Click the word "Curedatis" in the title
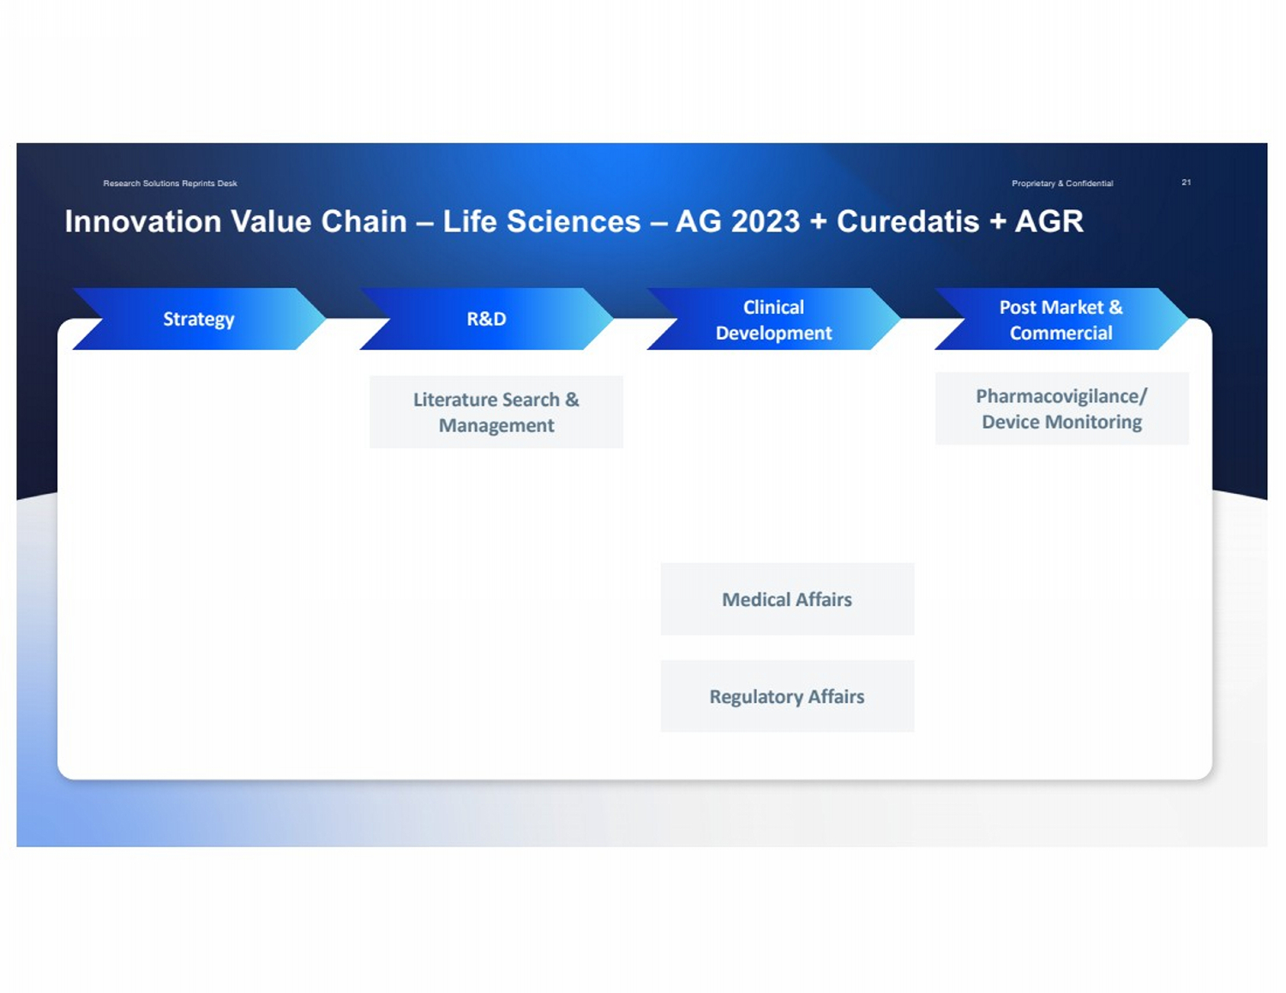 pos(908,221)
